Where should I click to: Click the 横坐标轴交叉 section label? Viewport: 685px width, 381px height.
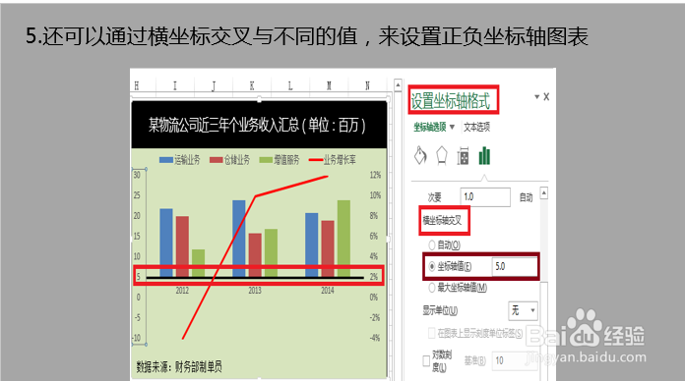coord(442,220)
